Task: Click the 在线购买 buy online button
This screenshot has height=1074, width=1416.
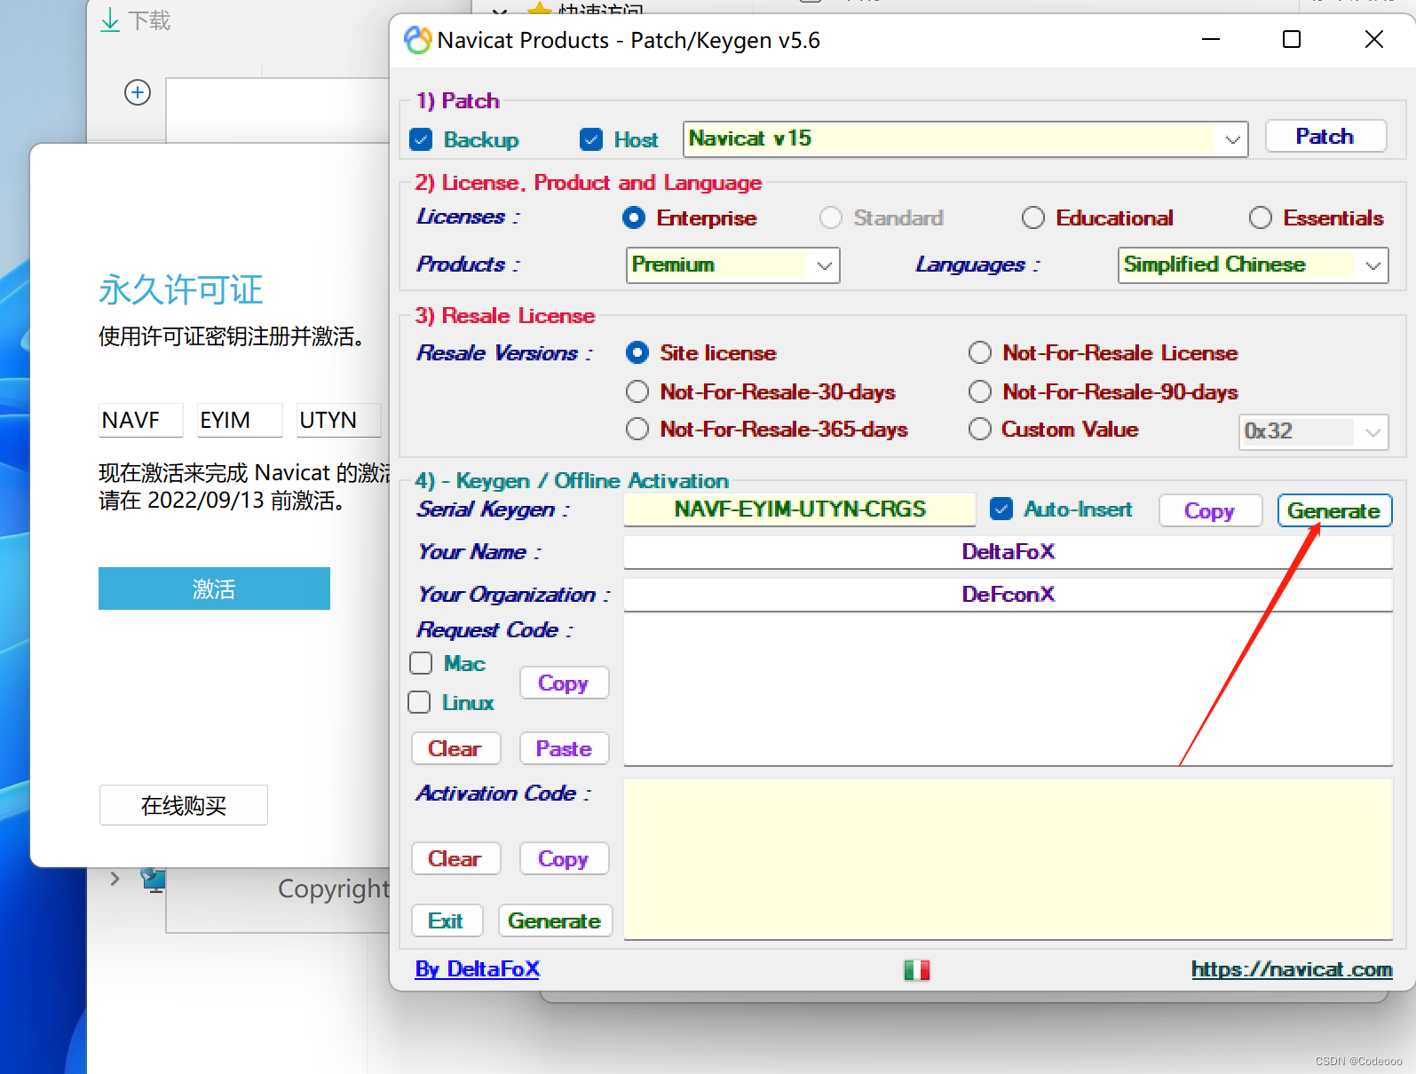Action: pos(184,805)
